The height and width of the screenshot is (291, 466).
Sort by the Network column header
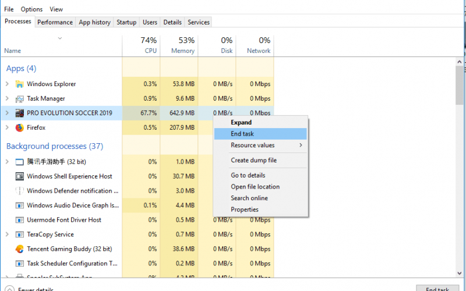[x=255, y=45]
